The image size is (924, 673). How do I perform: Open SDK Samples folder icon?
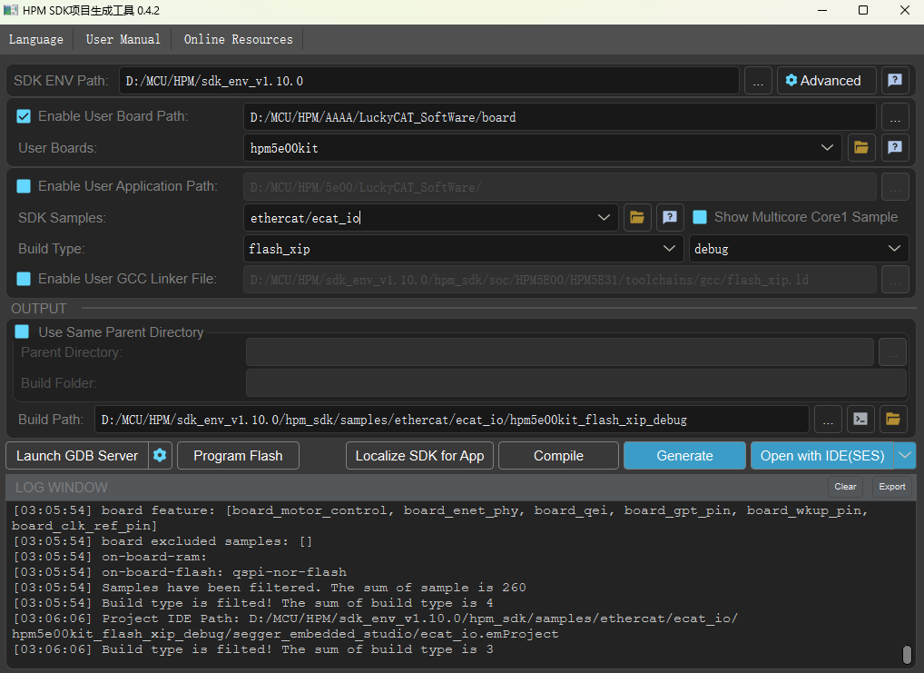636,217
